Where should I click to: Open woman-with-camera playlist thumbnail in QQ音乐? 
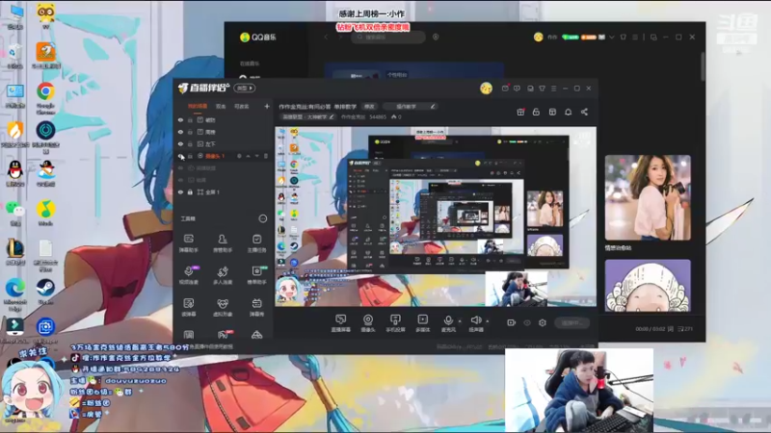point(648,197)
